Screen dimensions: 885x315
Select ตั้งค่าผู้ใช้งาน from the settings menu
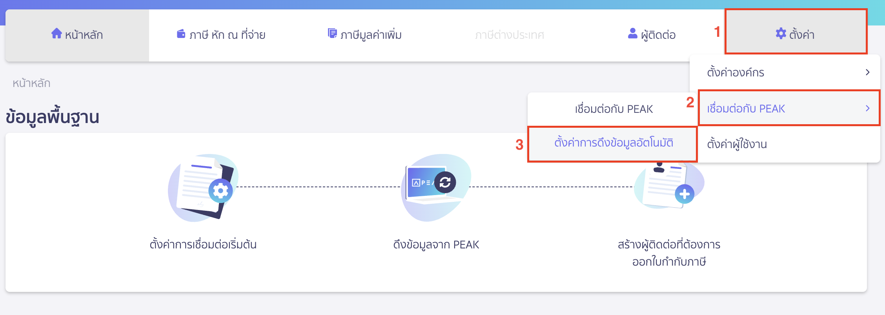[737, 144]
